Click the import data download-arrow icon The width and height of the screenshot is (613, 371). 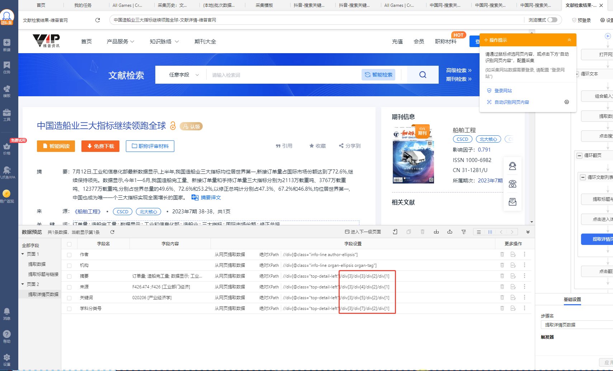click(436, 232)
